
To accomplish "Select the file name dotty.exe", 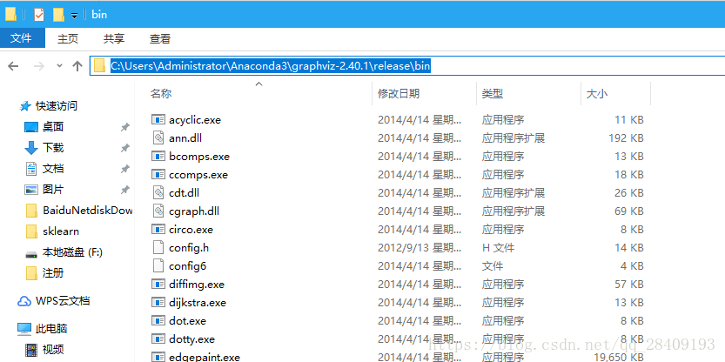I will [x=191, y=339].
